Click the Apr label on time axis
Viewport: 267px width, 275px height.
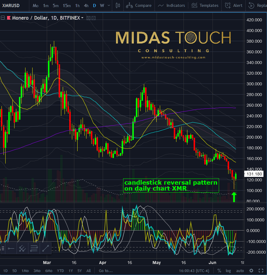102,263
